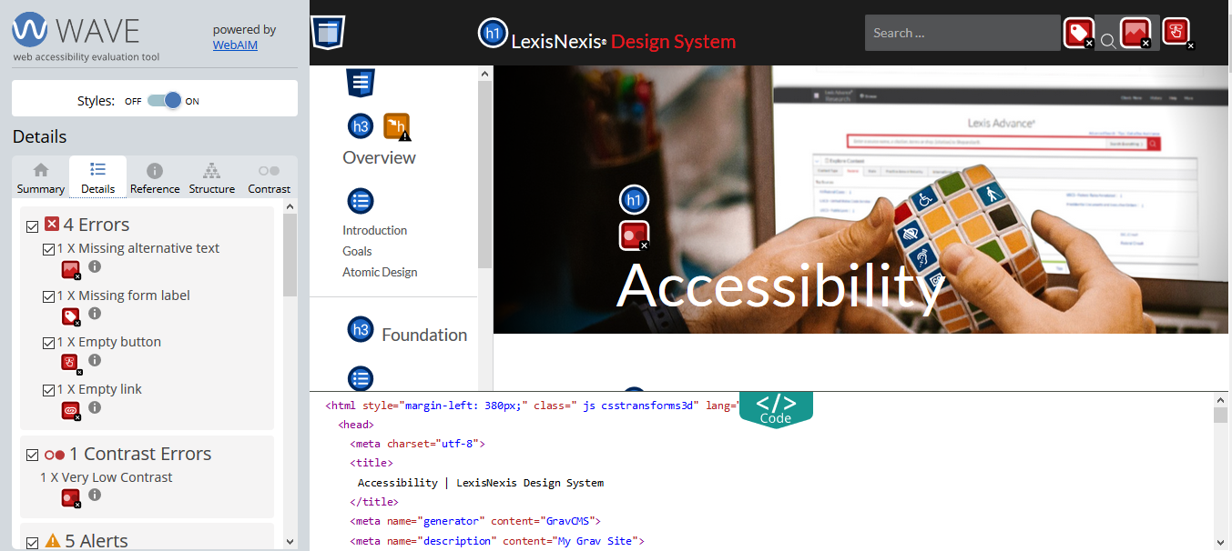
Task: Toggle Missing alternative text checkbox
Action: coord(49,249)
